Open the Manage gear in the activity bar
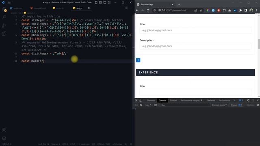This screenshot has width=260, height=146. click(x=4, y=138)
